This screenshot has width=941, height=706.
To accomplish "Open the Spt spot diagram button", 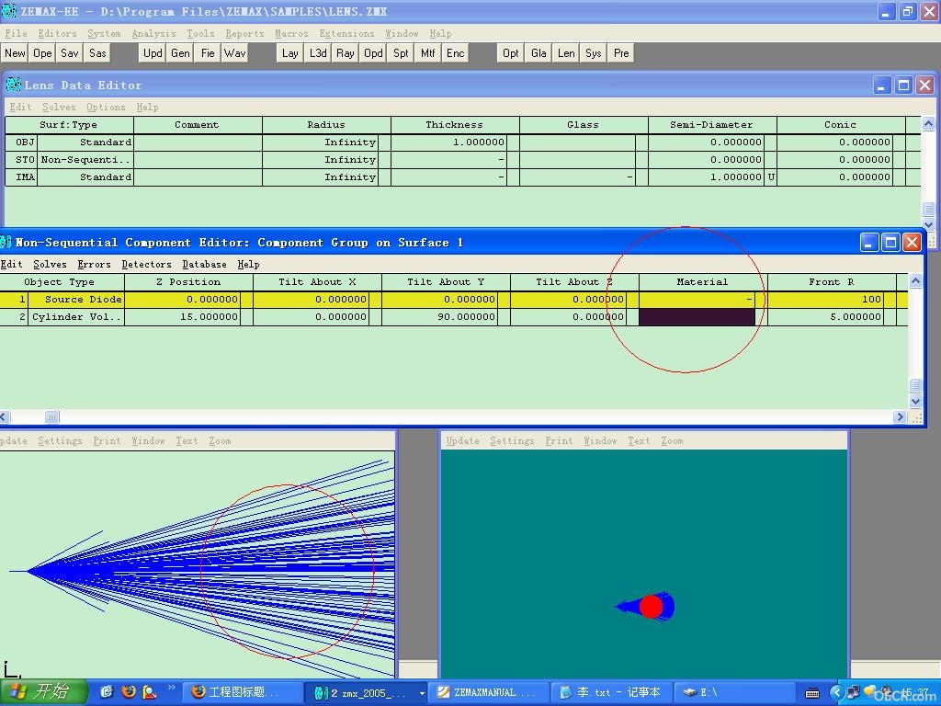I will click(x=401, y=53).
